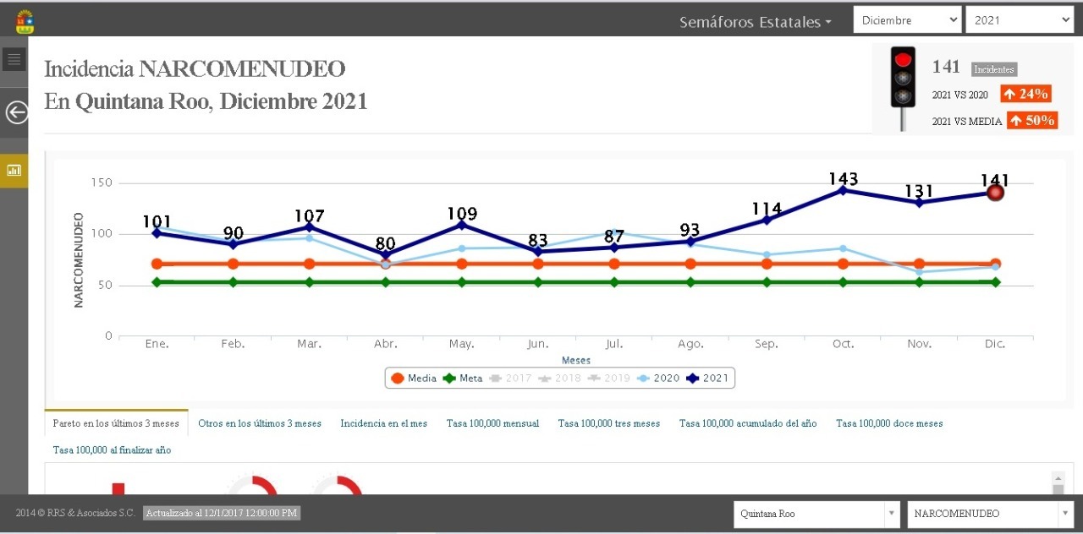
Task: Show the 2017 series in legend
Action: click(510, 379)
